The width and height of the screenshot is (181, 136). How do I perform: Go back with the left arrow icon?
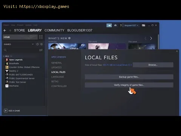(x=5, y=30)
